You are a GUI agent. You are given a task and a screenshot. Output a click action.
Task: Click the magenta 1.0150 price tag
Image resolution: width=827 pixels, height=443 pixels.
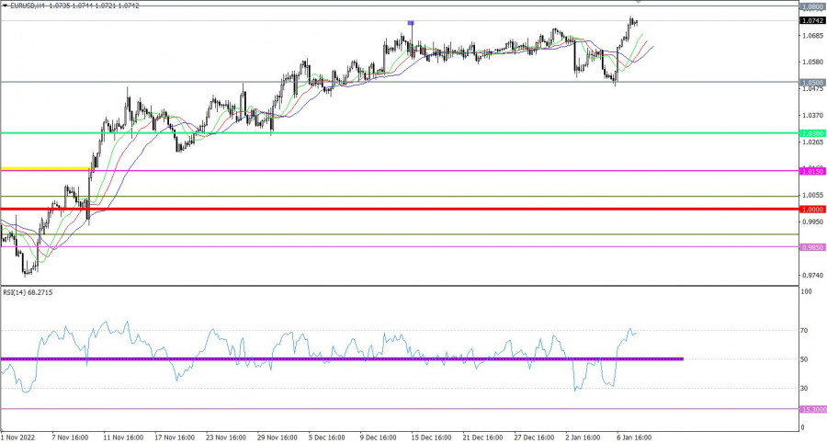811,171
